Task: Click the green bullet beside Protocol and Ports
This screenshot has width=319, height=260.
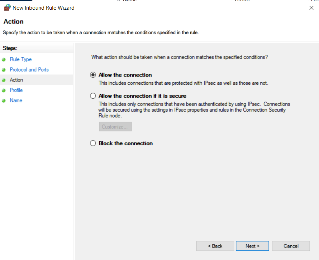Action: coord(4,70)
